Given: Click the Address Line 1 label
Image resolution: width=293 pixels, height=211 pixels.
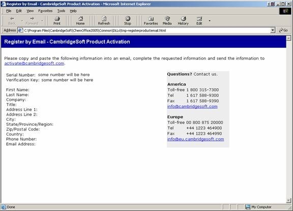Looking at the screenshot, I should click(x=22, y=110).
